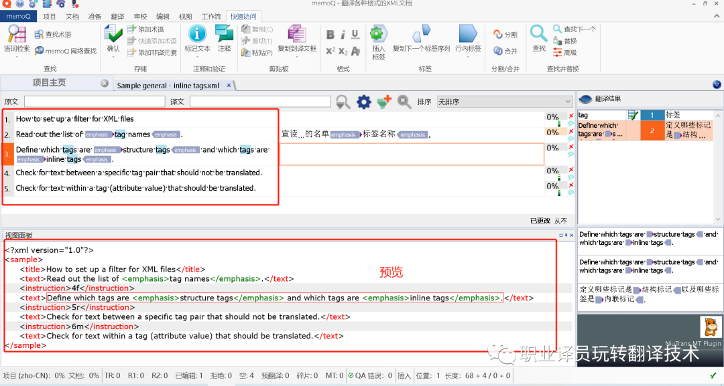The image size is (724, 386).
Task: Close the 项目主页 tab
Action: (x=105, y=84)
